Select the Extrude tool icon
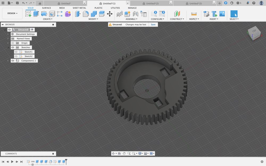 pyautogui.click(x=36, y=14)
